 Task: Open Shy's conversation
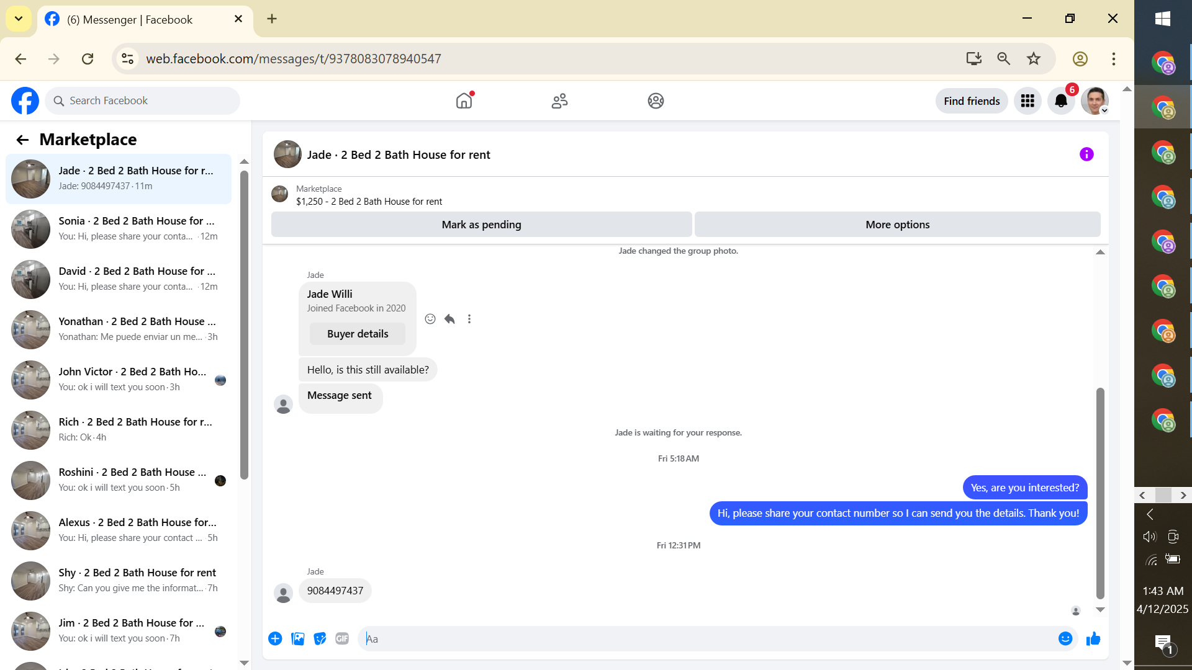coord(119,580)
